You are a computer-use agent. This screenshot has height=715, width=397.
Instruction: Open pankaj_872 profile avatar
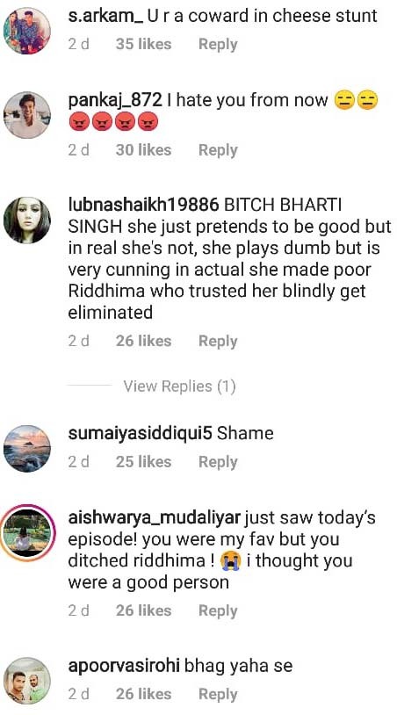tap(27, 115)
